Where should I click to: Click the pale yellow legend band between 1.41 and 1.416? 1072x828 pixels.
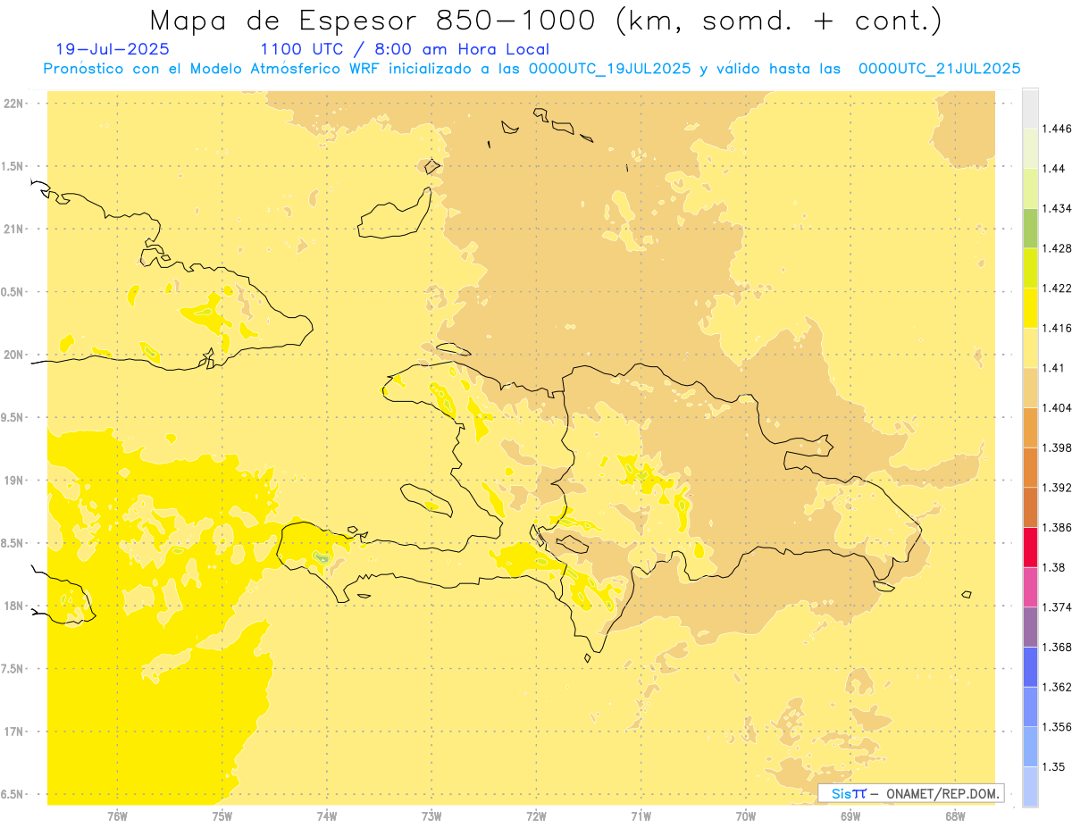click(1030, 347)
